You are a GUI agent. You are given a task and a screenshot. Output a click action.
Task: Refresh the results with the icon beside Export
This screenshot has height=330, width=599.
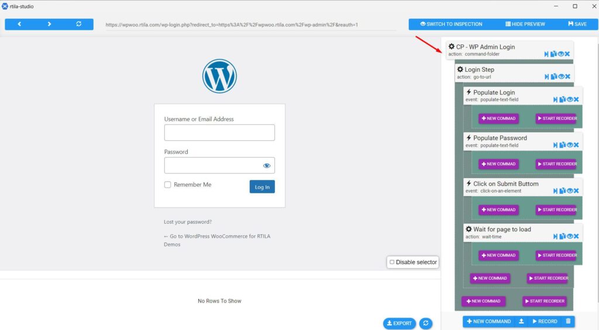[426, 323]
